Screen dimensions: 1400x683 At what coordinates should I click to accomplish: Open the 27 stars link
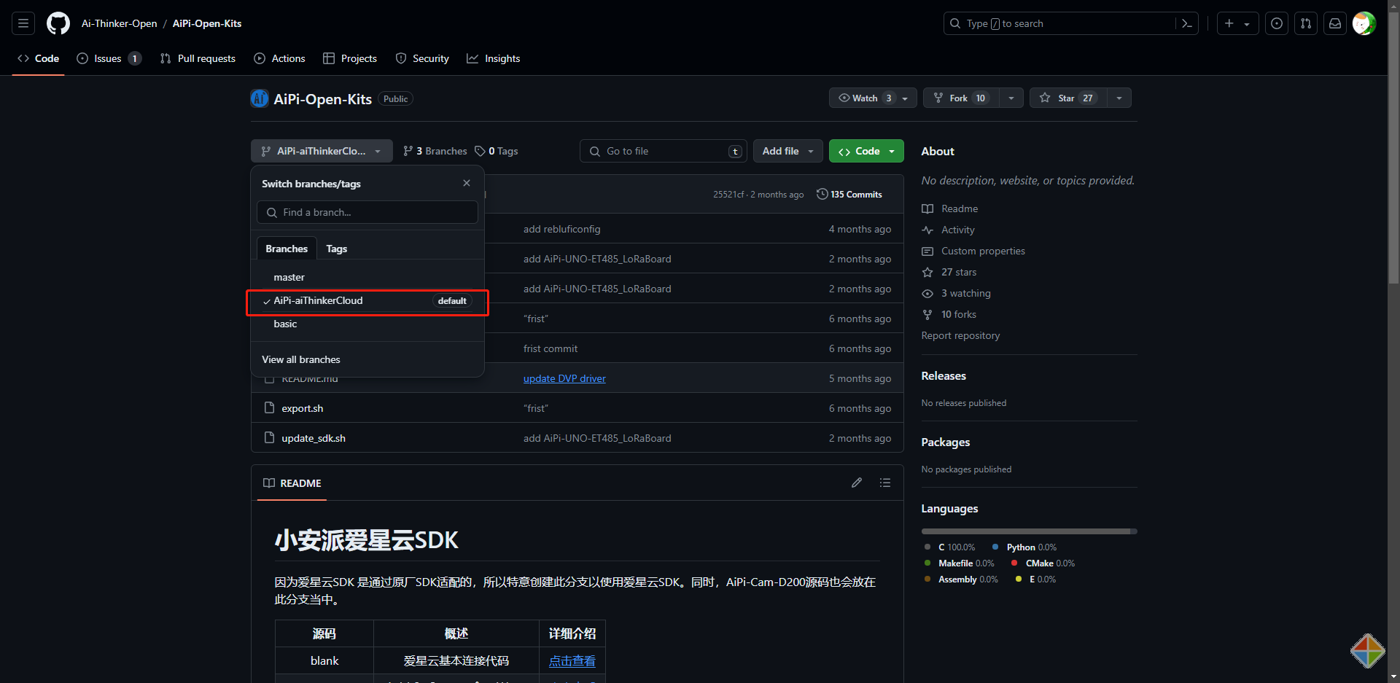(949, 272)
